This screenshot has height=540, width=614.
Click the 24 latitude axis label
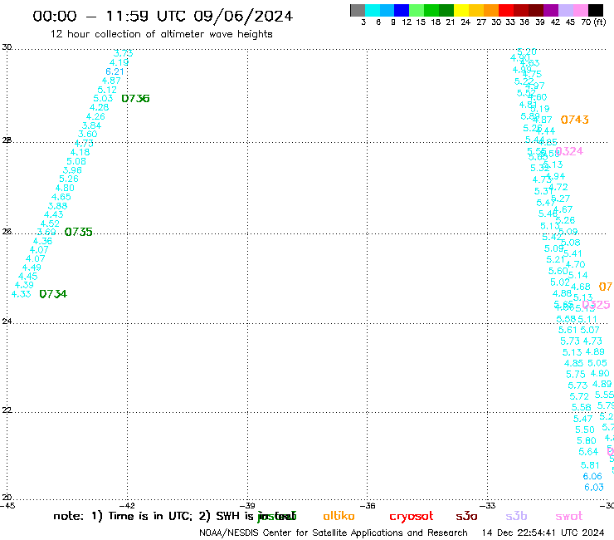7,322
